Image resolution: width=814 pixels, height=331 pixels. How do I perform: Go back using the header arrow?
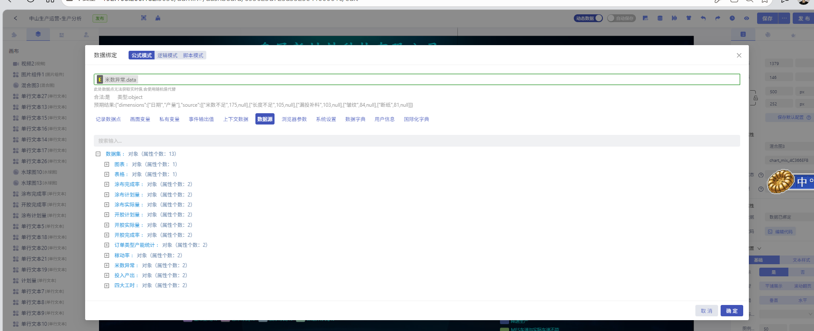(x=16, y=18)
